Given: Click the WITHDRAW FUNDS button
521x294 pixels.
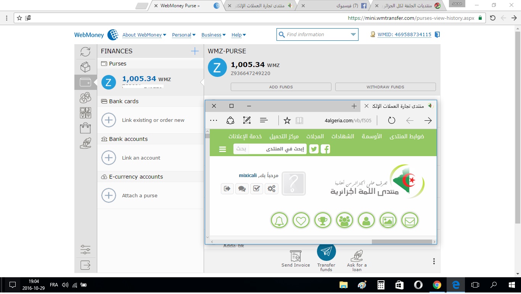Looking at the screenshot, I should point(385,87).
